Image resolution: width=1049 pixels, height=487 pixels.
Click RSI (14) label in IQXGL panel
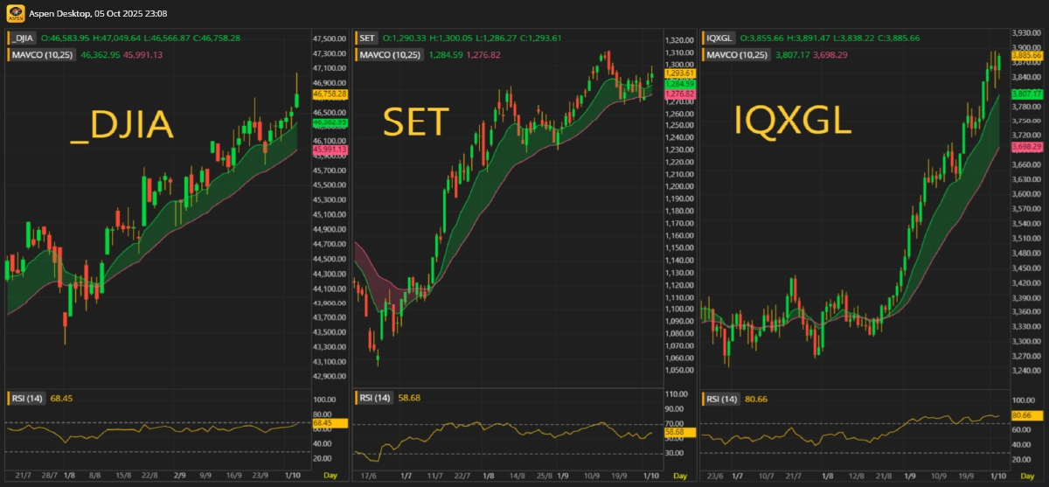click(724, 398)
